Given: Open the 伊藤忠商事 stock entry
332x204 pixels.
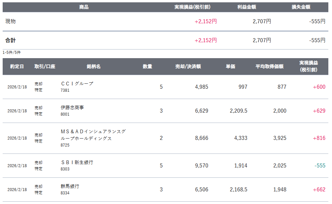Looking at the screenshot, I should point(72,108).
